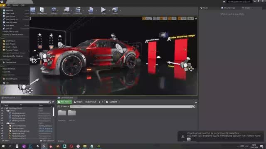The image size is (266, 149).
Task: Click Import in the Content Browser
Action: 78,102
